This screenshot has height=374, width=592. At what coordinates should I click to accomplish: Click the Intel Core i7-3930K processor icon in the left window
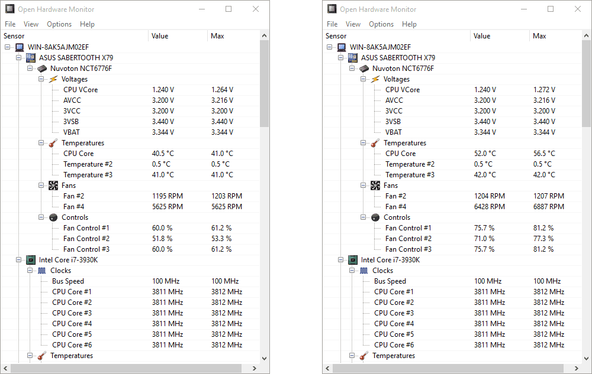[31, 260]
